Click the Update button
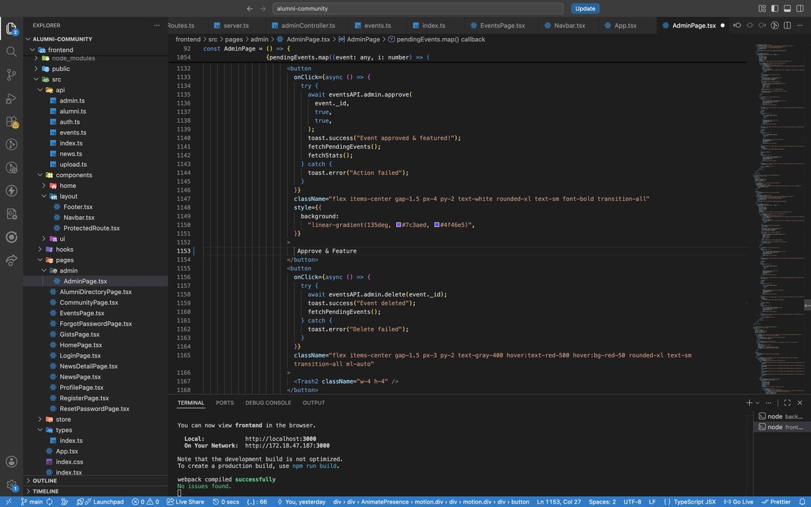This screenshot has height=507, width=811. pos(585,9)
